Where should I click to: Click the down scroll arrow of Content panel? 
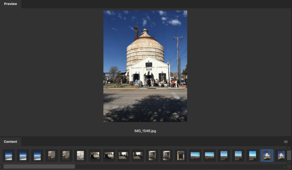click(x=289, y=162)
